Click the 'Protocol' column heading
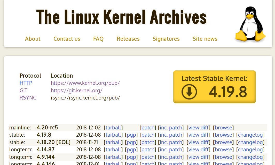Image resolution: width=275 pixels, height=165 pixels. pos(30,76)
